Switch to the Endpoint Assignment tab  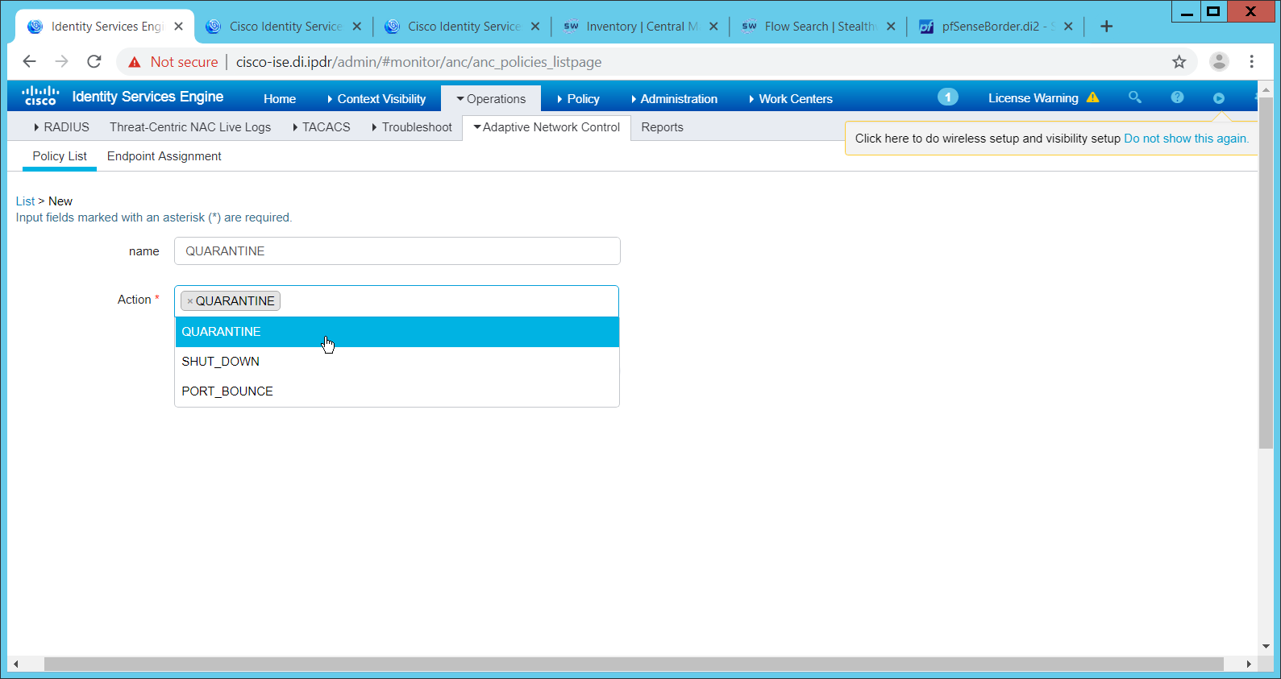click(164, 156)
